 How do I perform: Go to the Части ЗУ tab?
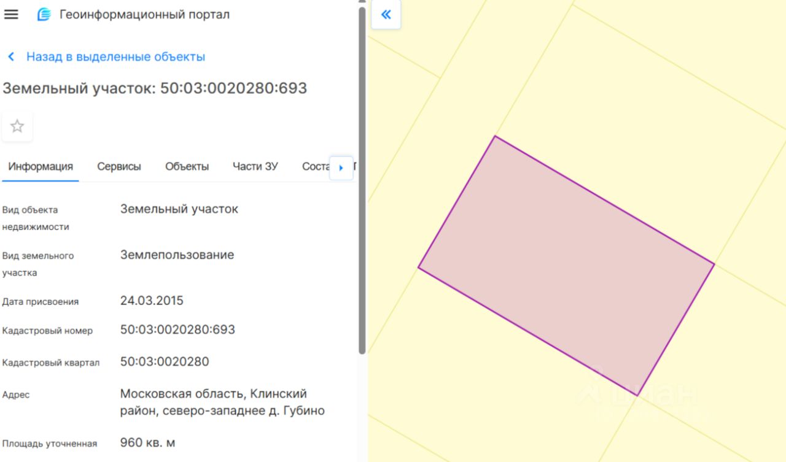255,166
